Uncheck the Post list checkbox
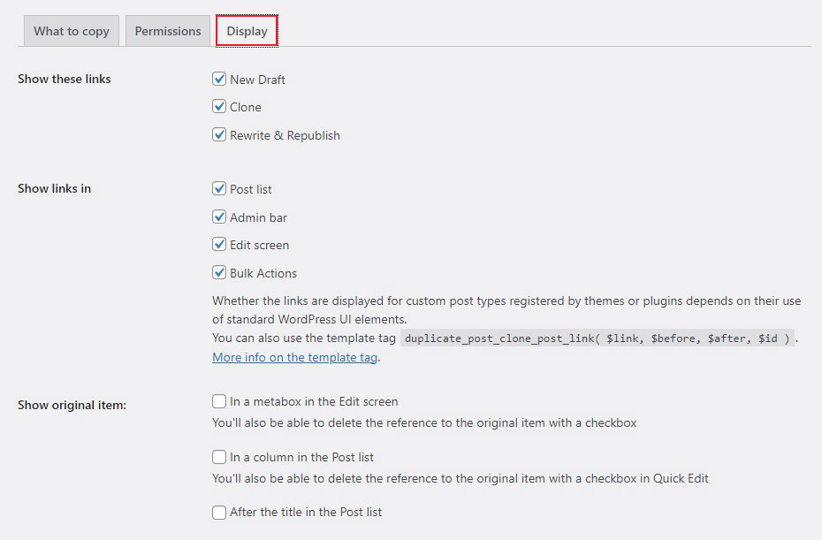The height and width of the screenshot is (540, 822). (x=219, y=189)
